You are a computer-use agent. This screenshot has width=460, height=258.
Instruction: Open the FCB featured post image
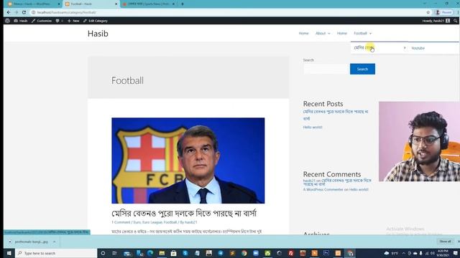pos(188,161)
